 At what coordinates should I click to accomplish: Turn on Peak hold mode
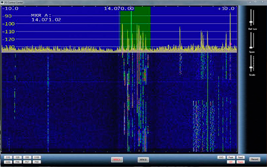point(231,157)
